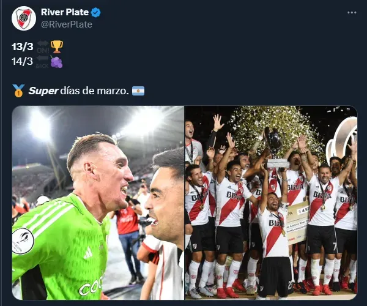This screenshot has width=367, height=306.
Task: Click the BACK arrow emoji
Action: [x=42, y=62]
